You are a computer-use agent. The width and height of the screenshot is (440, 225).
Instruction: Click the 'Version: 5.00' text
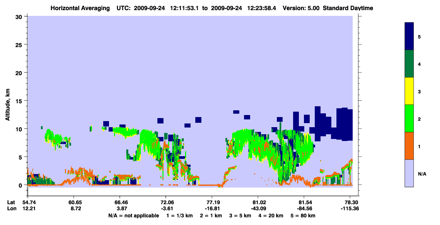300,8
